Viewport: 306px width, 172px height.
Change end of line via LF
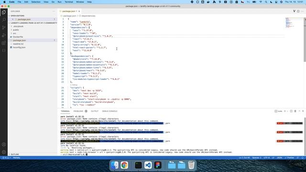point(273,158)
